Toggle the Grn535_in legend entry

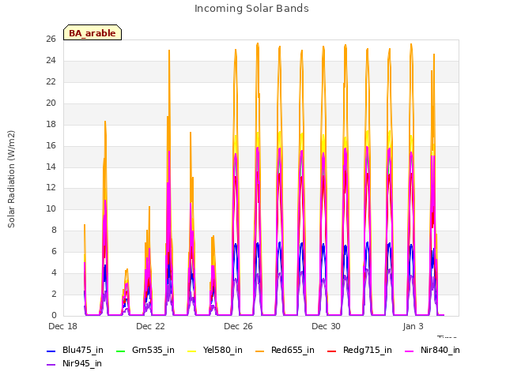point(145,351)
